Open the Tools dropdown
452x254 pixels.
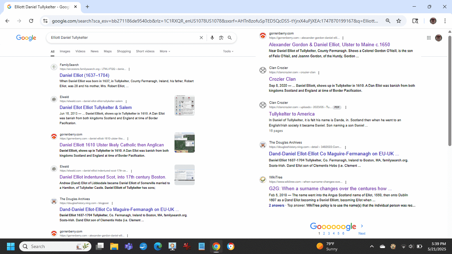coord(228,51)
